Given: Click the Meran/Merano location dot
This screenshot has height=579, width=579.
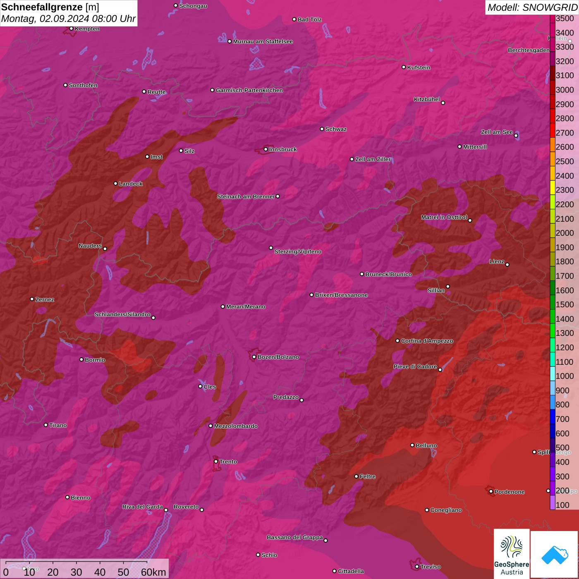Looking at the screenshot, I should [x=223, y=306].
